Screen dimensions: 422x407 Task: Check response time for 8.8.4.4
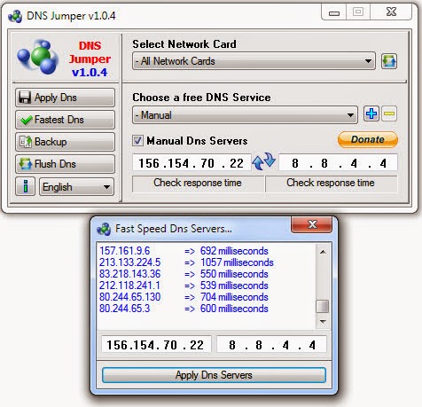tap(331, 184)
